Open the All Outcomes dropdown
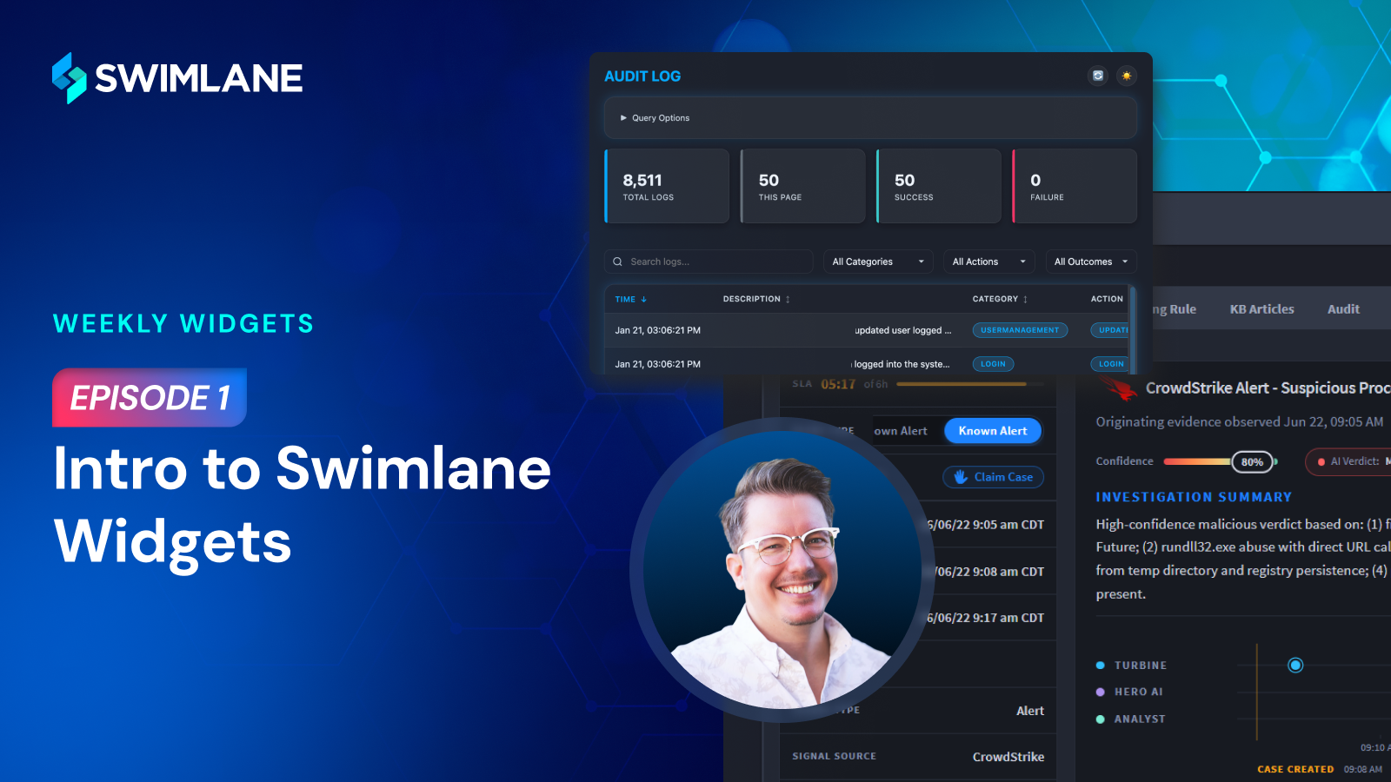 click(x=1091, y=262)
